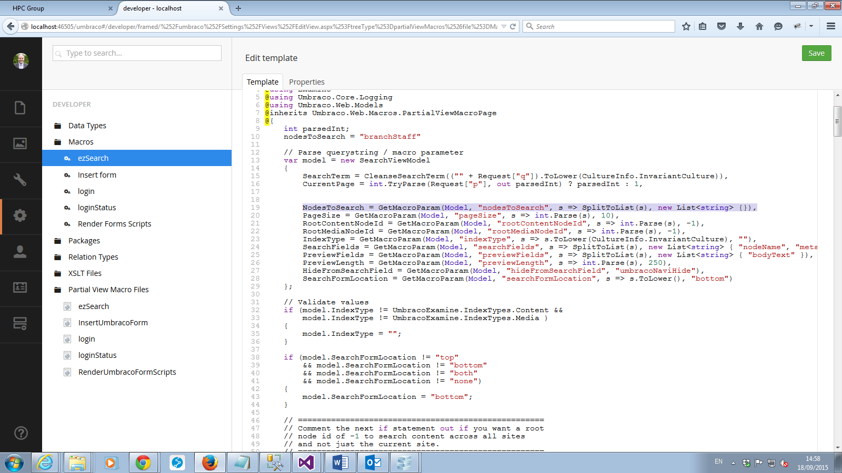Open the Firefox downloads arrow
This screenshot has width=842, height=473.
pos(740,26)
